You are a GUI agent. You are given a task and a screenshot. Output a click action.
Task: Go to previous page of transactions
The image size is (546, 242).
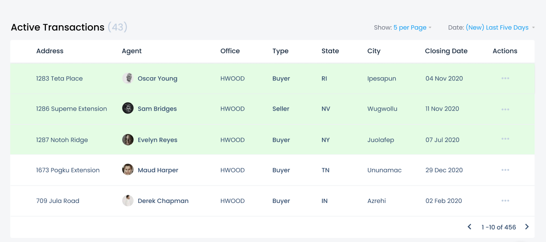(x=469, y=227)
